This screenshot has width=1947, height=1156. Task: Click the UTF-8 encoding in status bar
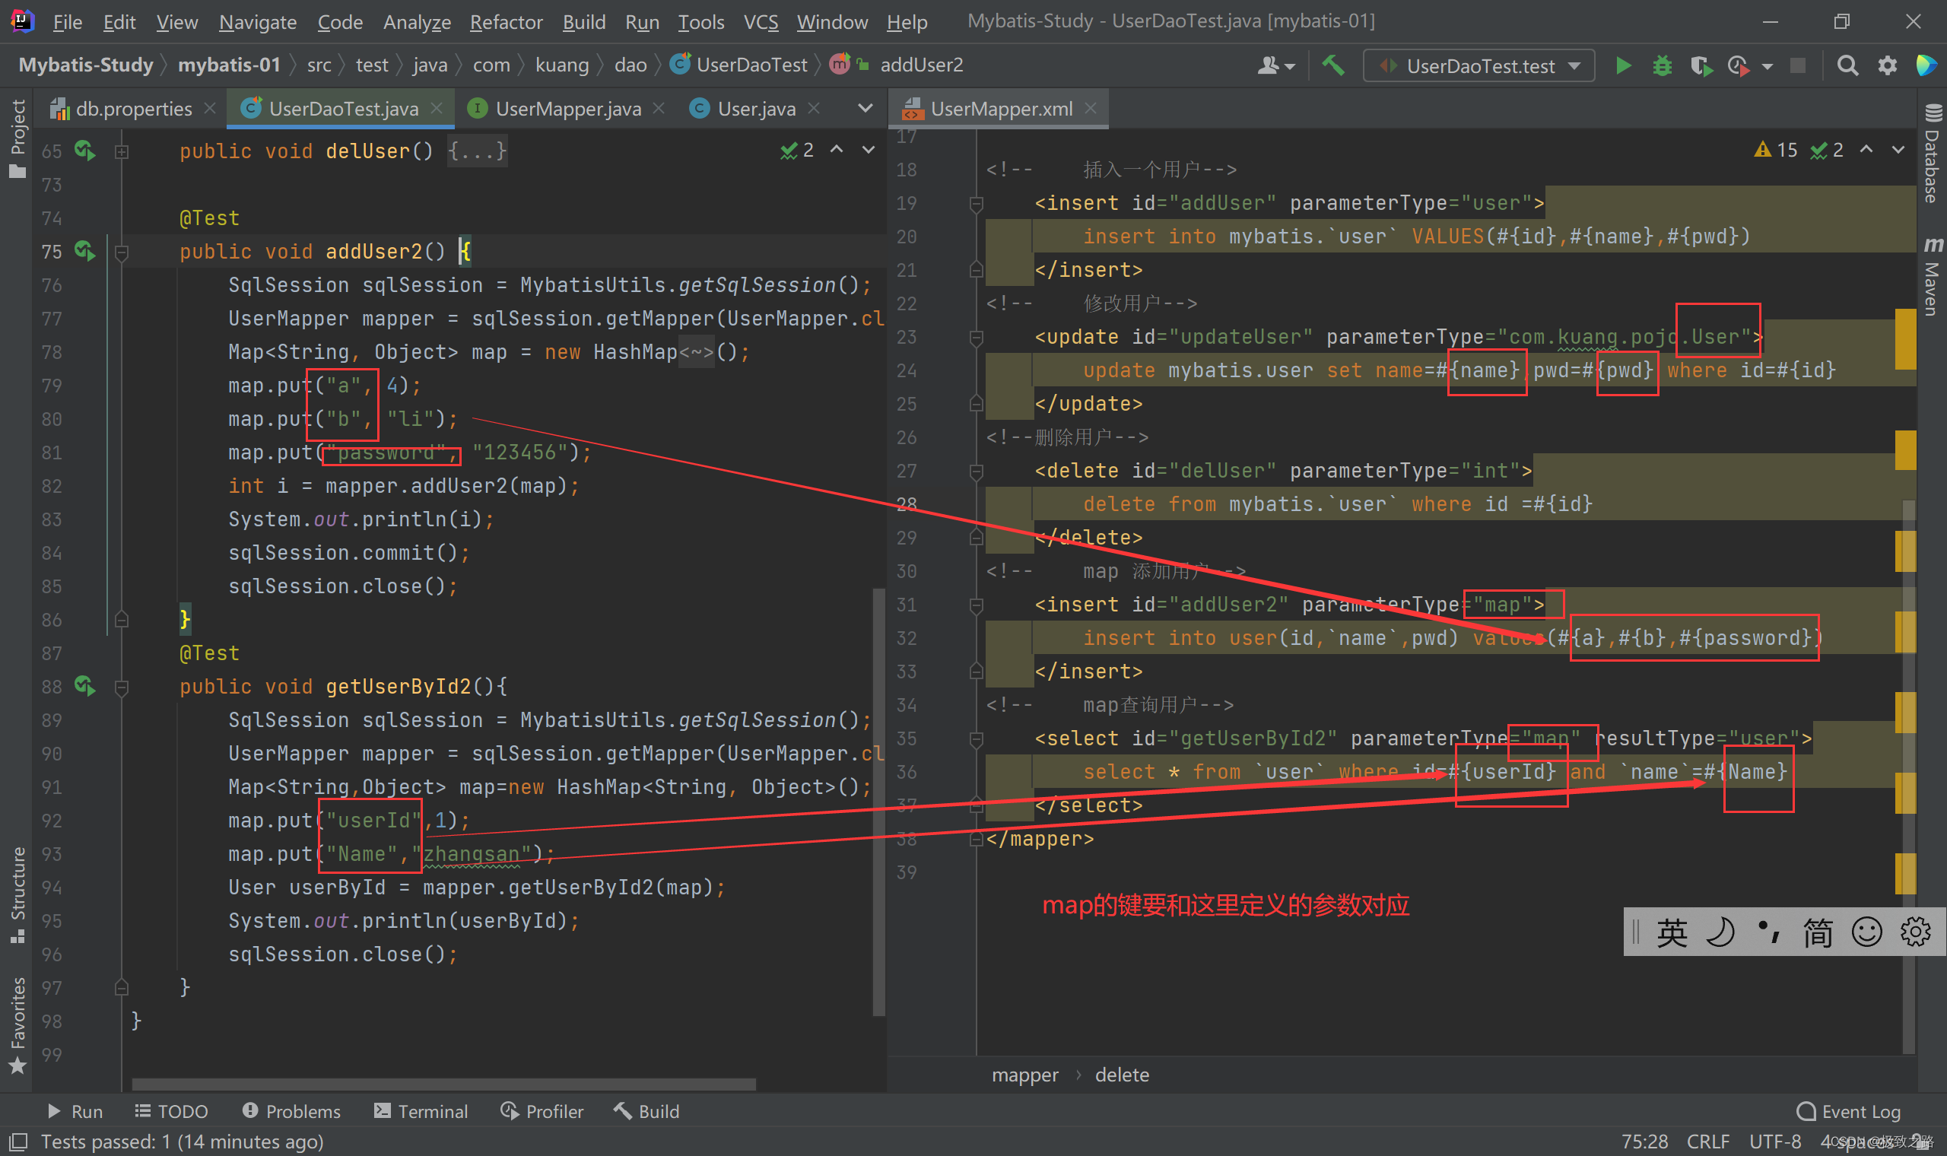pyautogui.click(x=1775, y=1142)
